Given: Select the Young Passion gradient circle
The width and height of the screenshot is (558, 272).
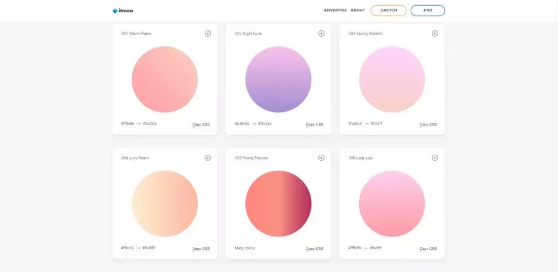Looking at the screenshot, I should [x=278, y=204].
